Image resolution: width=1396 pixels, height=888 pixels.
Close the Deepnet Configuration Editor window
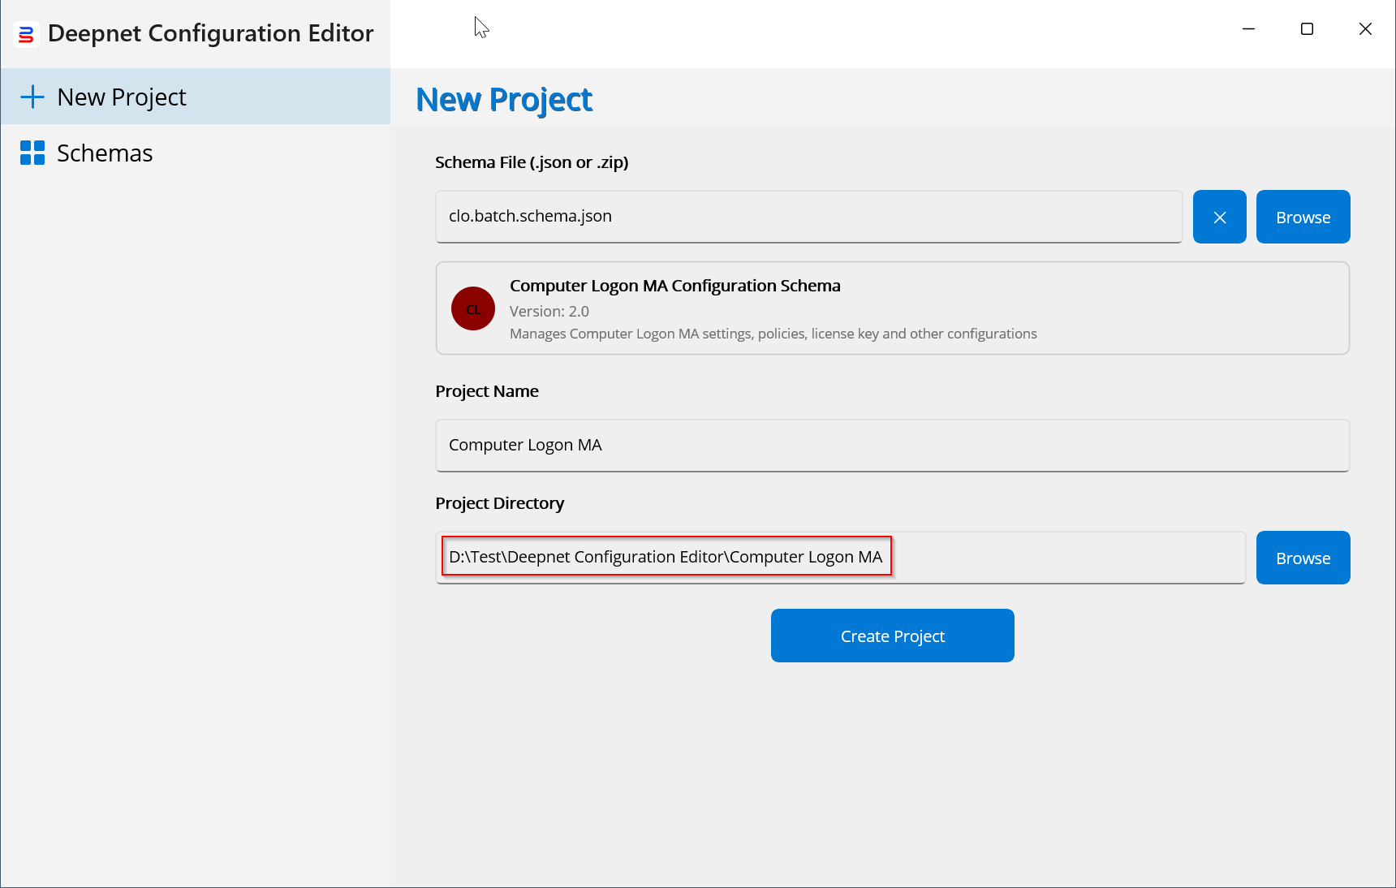1365,29
